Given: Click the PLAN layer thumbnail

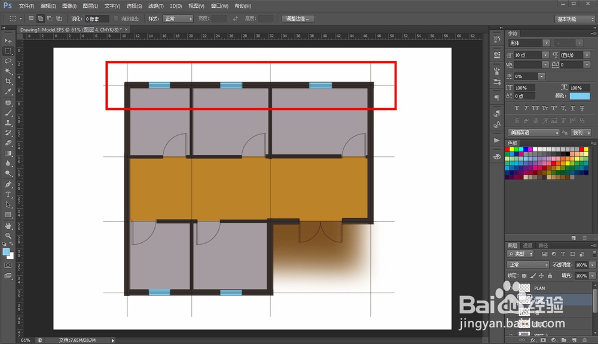Looking at the screenshot, I should pos(525,288).
